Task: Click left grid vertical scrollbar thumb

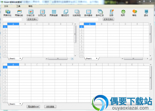Action: click(x=75, y=34)
